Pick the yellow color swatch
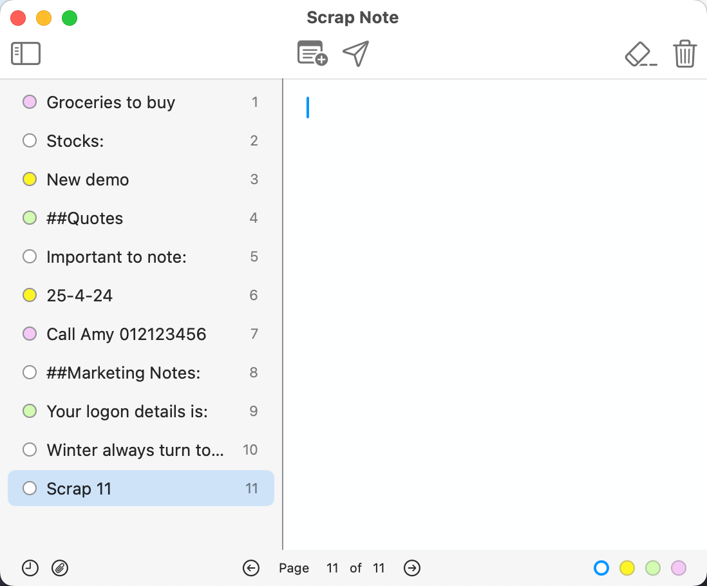This screenshot has width=707, height=586. tap(627, 568)
